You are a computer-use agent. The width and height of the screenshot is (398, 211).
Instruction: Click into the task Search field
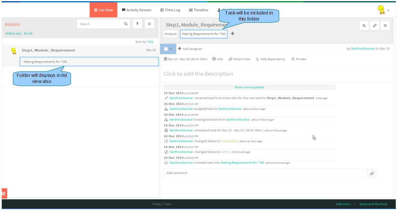100,24
